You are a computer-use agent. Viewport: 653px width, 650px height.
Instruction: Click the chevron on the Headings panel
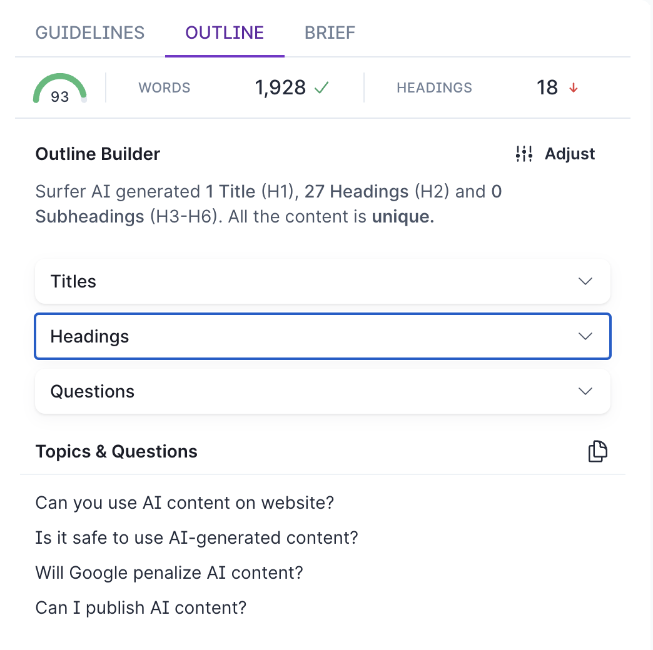pyautogui.click(x=585, y=336)
